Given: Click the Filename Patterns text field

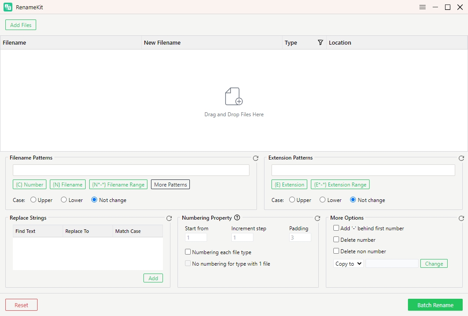Looking at the screenshot, I should 131,170.
